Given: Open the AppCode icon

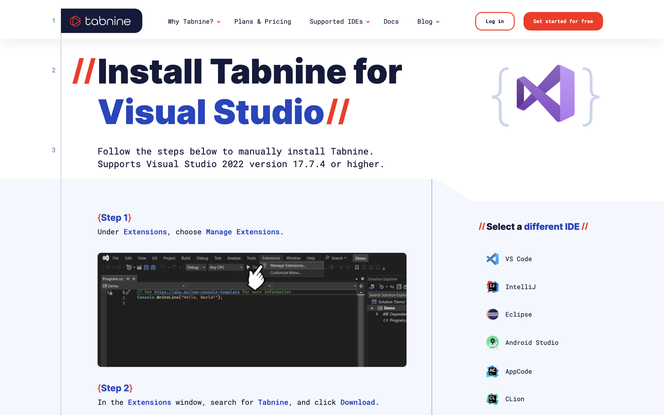Looking at the screenshot, I should pyautogui.click(x=492, y=371).
